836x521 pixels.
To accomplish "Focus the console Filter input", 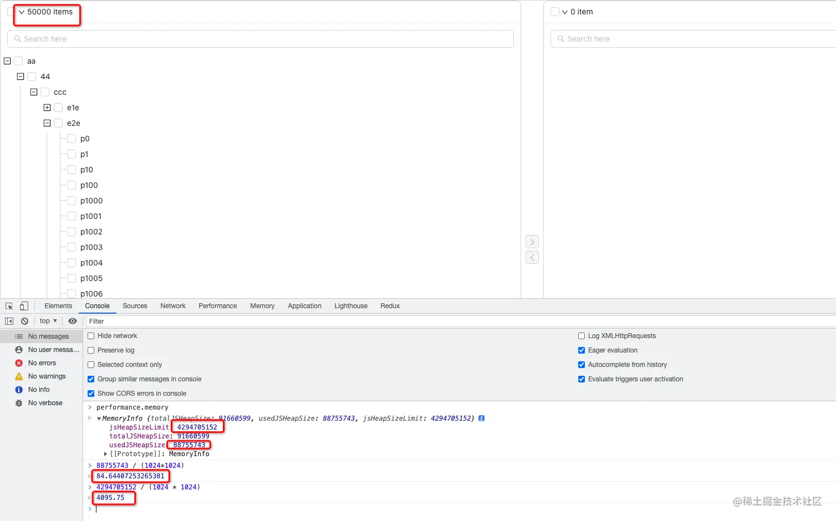I will pyautogui.click(x=460, y=321).
